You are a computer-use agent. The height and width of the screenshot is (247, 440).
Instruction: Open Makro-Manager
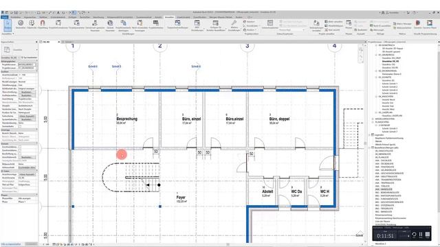click(x=402, y=24)
